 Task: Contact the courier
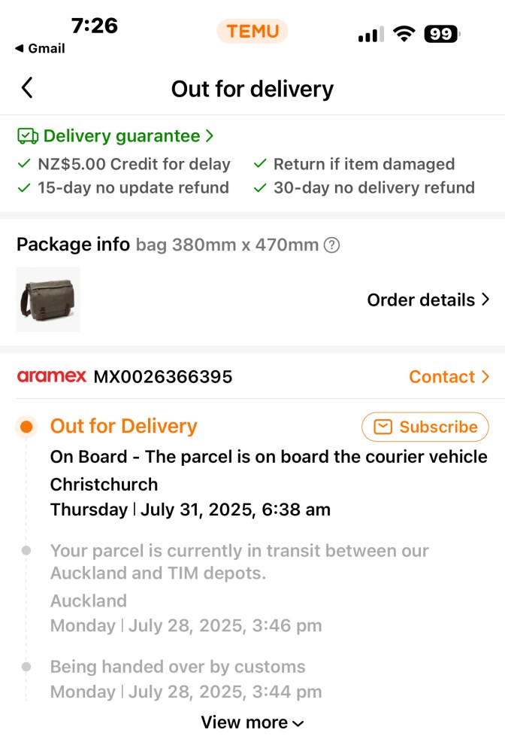(x=449, y=377)
